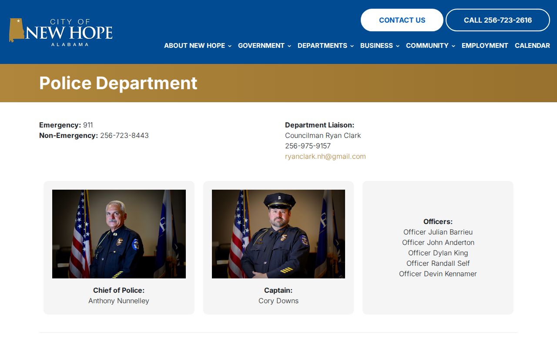Select the Department Liaison label
Viewport: 557px width, 348px height.
click(x=320, y=125)
